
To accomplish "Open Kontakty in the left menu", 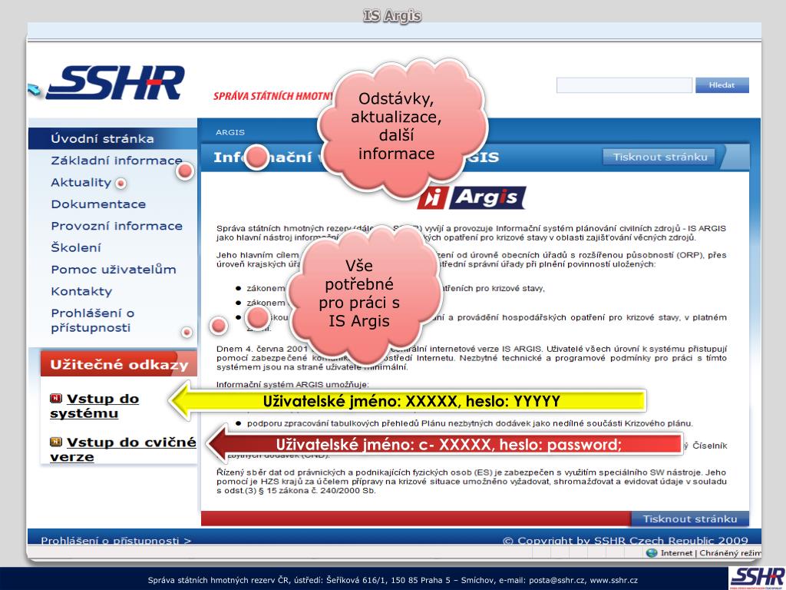I will pyautogui.click(x=81, y=291).
